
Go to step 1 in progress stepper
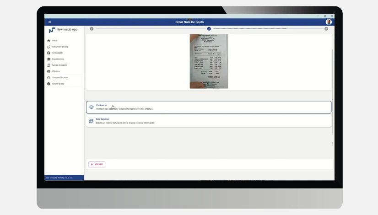[92, 29]
